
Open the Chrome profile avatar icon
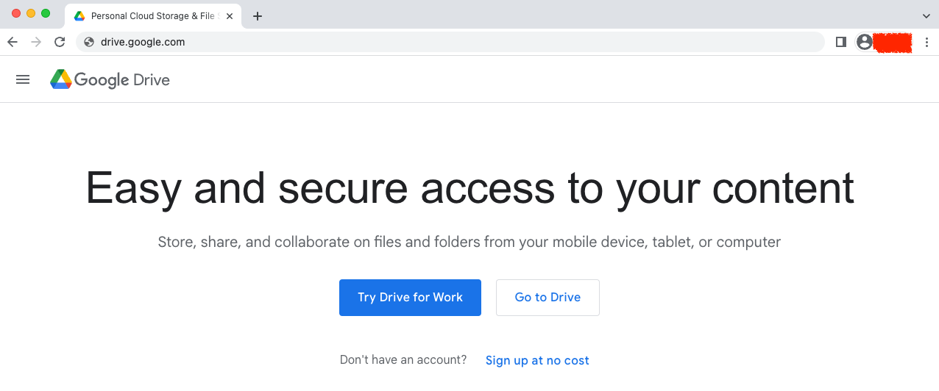(x=865, y=42)
